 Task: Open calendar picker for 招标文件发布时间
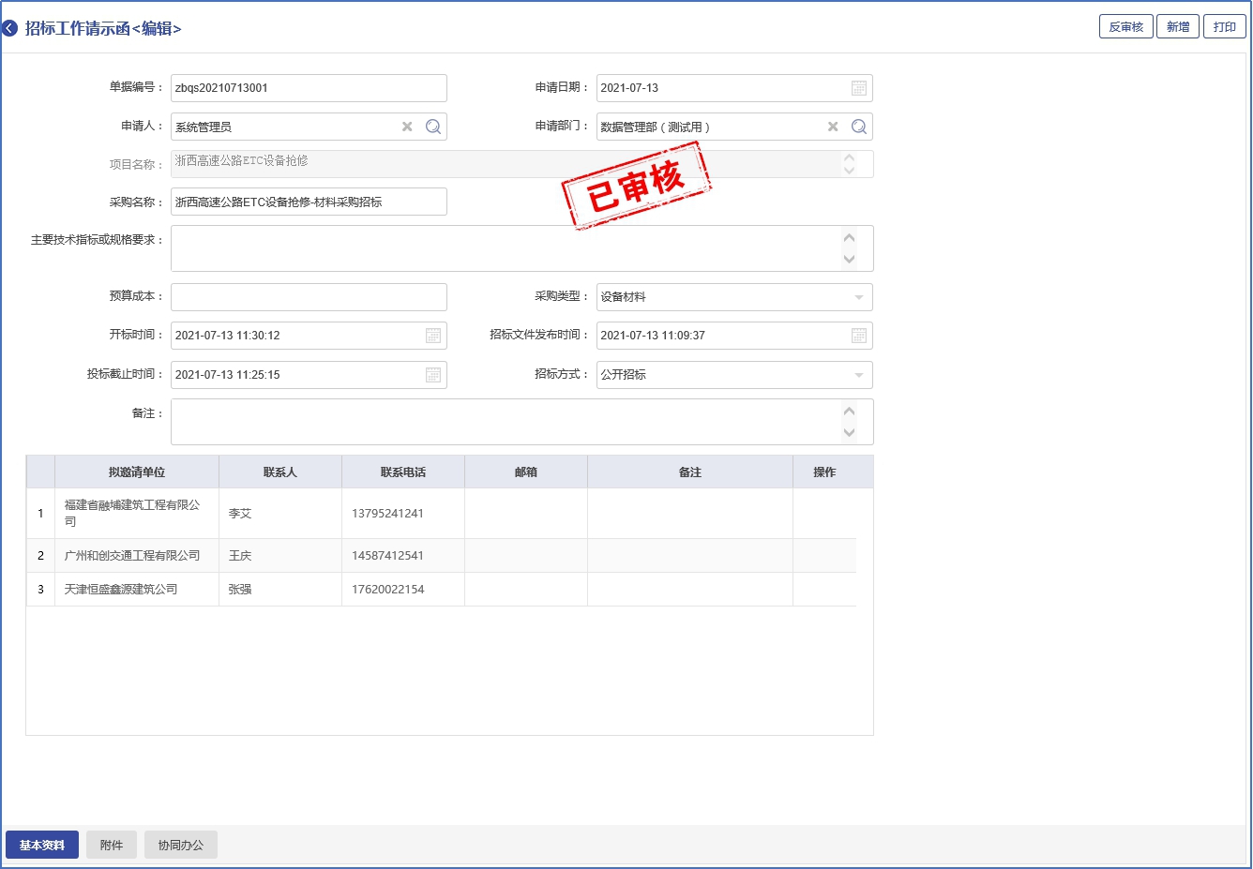[858, 336]
